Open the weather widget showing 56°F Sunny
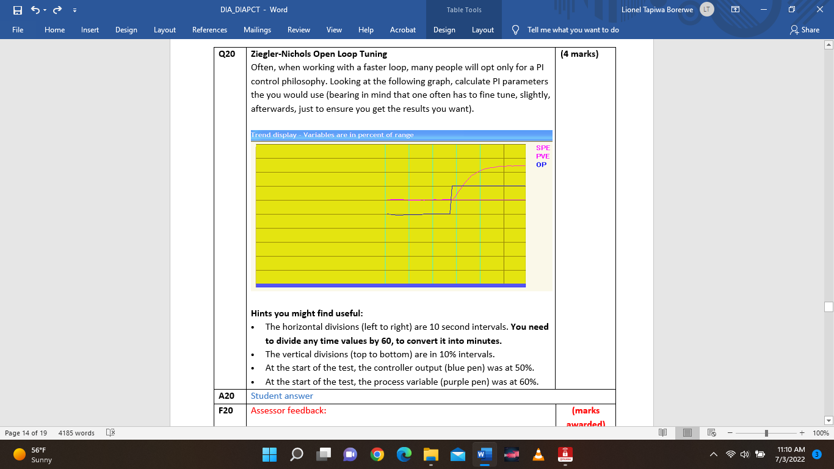Viewport: 834px width, 469px height. tap(32, 454)
